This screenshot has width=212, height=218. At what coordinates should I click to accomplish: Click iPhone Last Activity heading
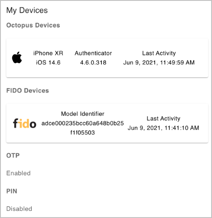point(159,53)
